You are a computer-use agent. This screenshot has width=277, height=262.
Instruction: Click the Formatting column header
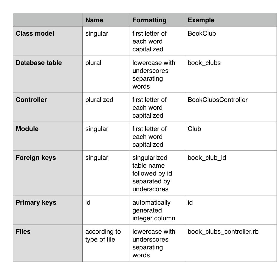(149, 20)
